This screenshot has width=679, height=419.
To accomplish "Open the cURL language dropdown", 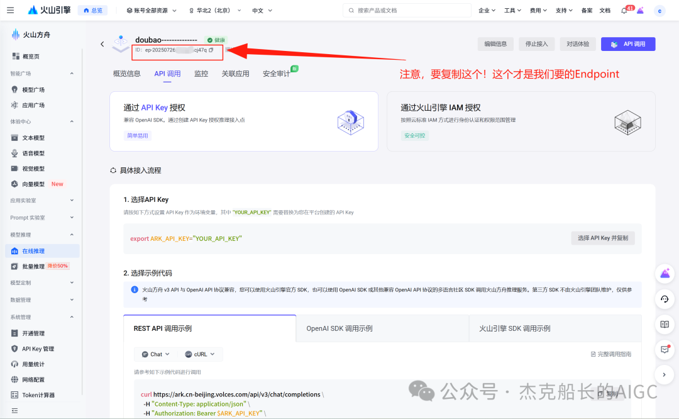I will point(200,354).
